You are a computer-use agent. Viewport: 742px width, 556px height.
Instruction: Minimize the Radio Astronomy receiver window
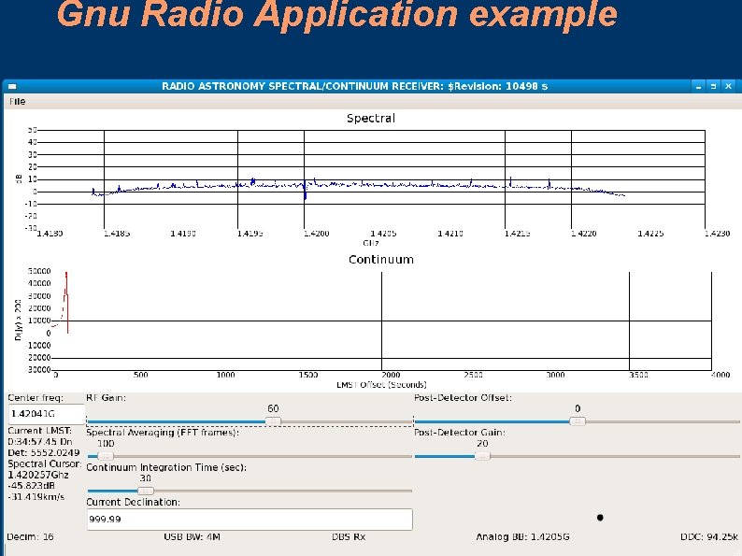(x=698, y=86)
